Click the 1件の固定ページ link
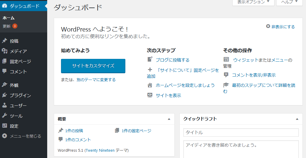 (136, 131)
